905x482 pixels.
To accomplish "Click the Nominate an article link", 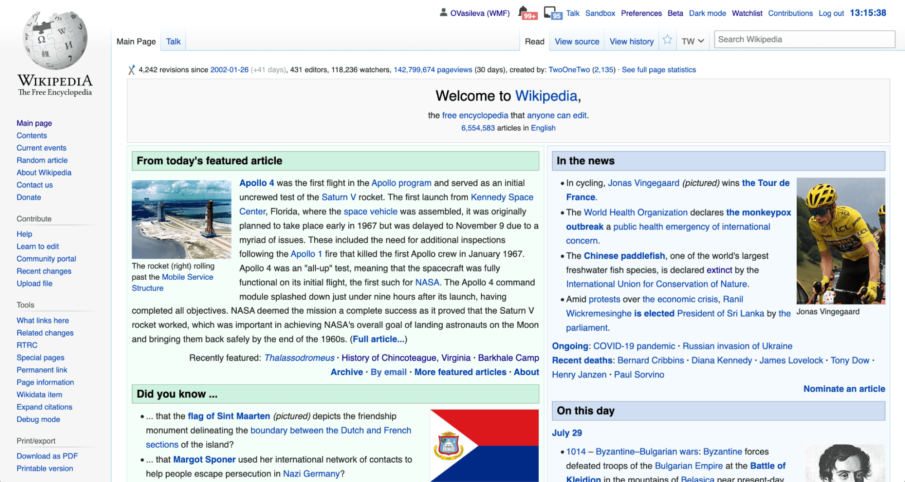I will [844, 388].
